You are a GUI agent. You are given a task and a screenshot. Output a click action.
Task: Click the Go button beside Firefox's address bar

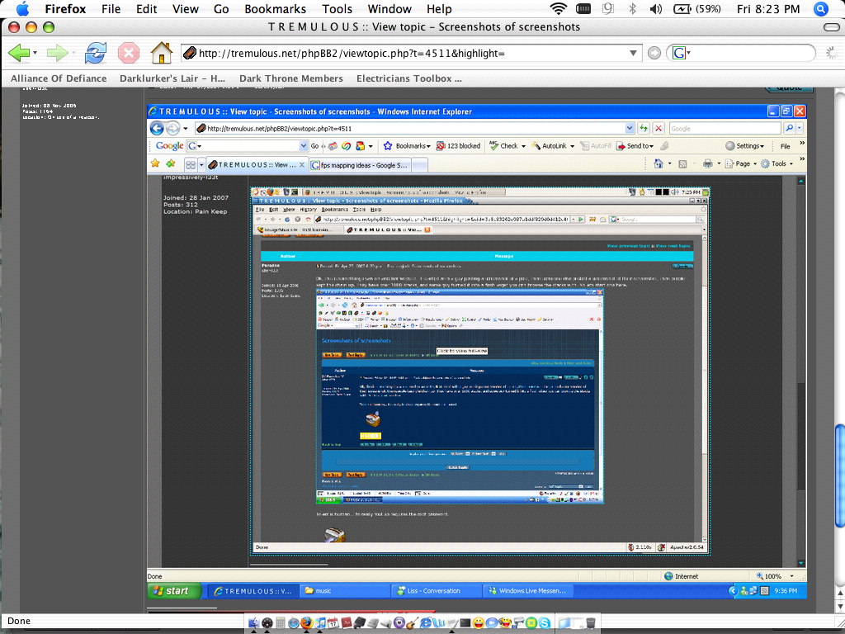(x=654, y=53)
